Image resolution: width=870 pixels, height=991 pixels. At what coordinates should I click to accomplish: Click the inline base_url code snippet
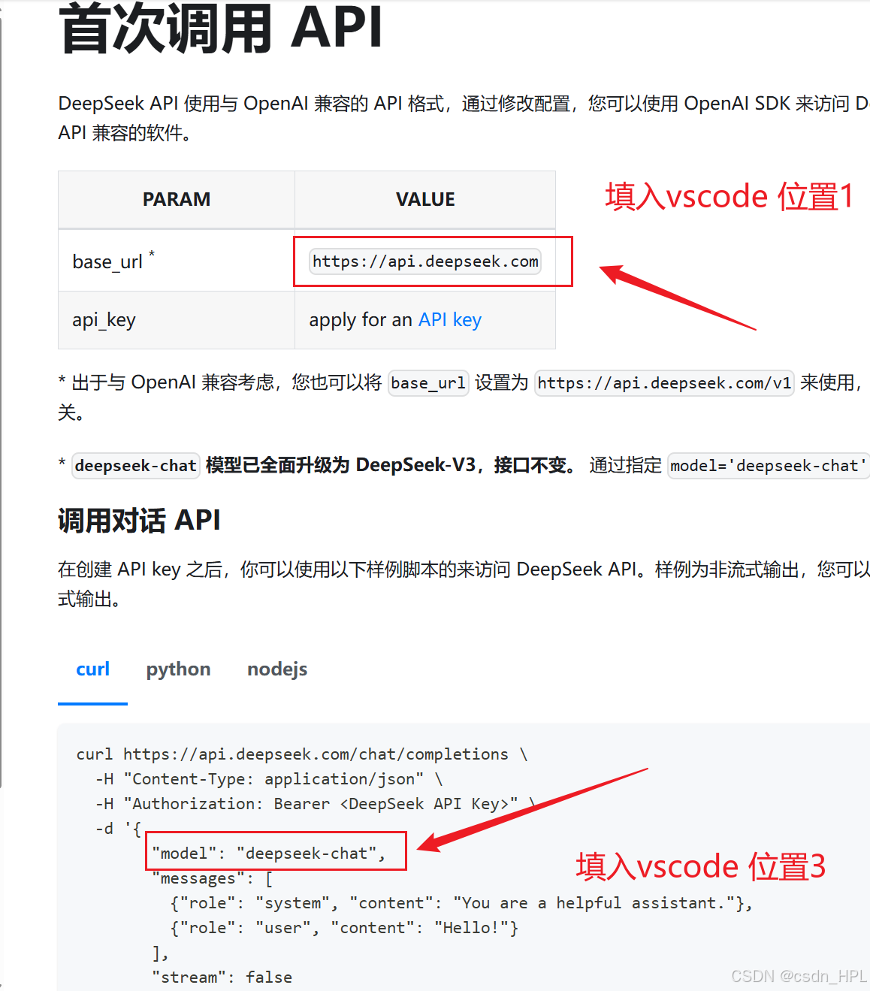click(x=428, y=383)
